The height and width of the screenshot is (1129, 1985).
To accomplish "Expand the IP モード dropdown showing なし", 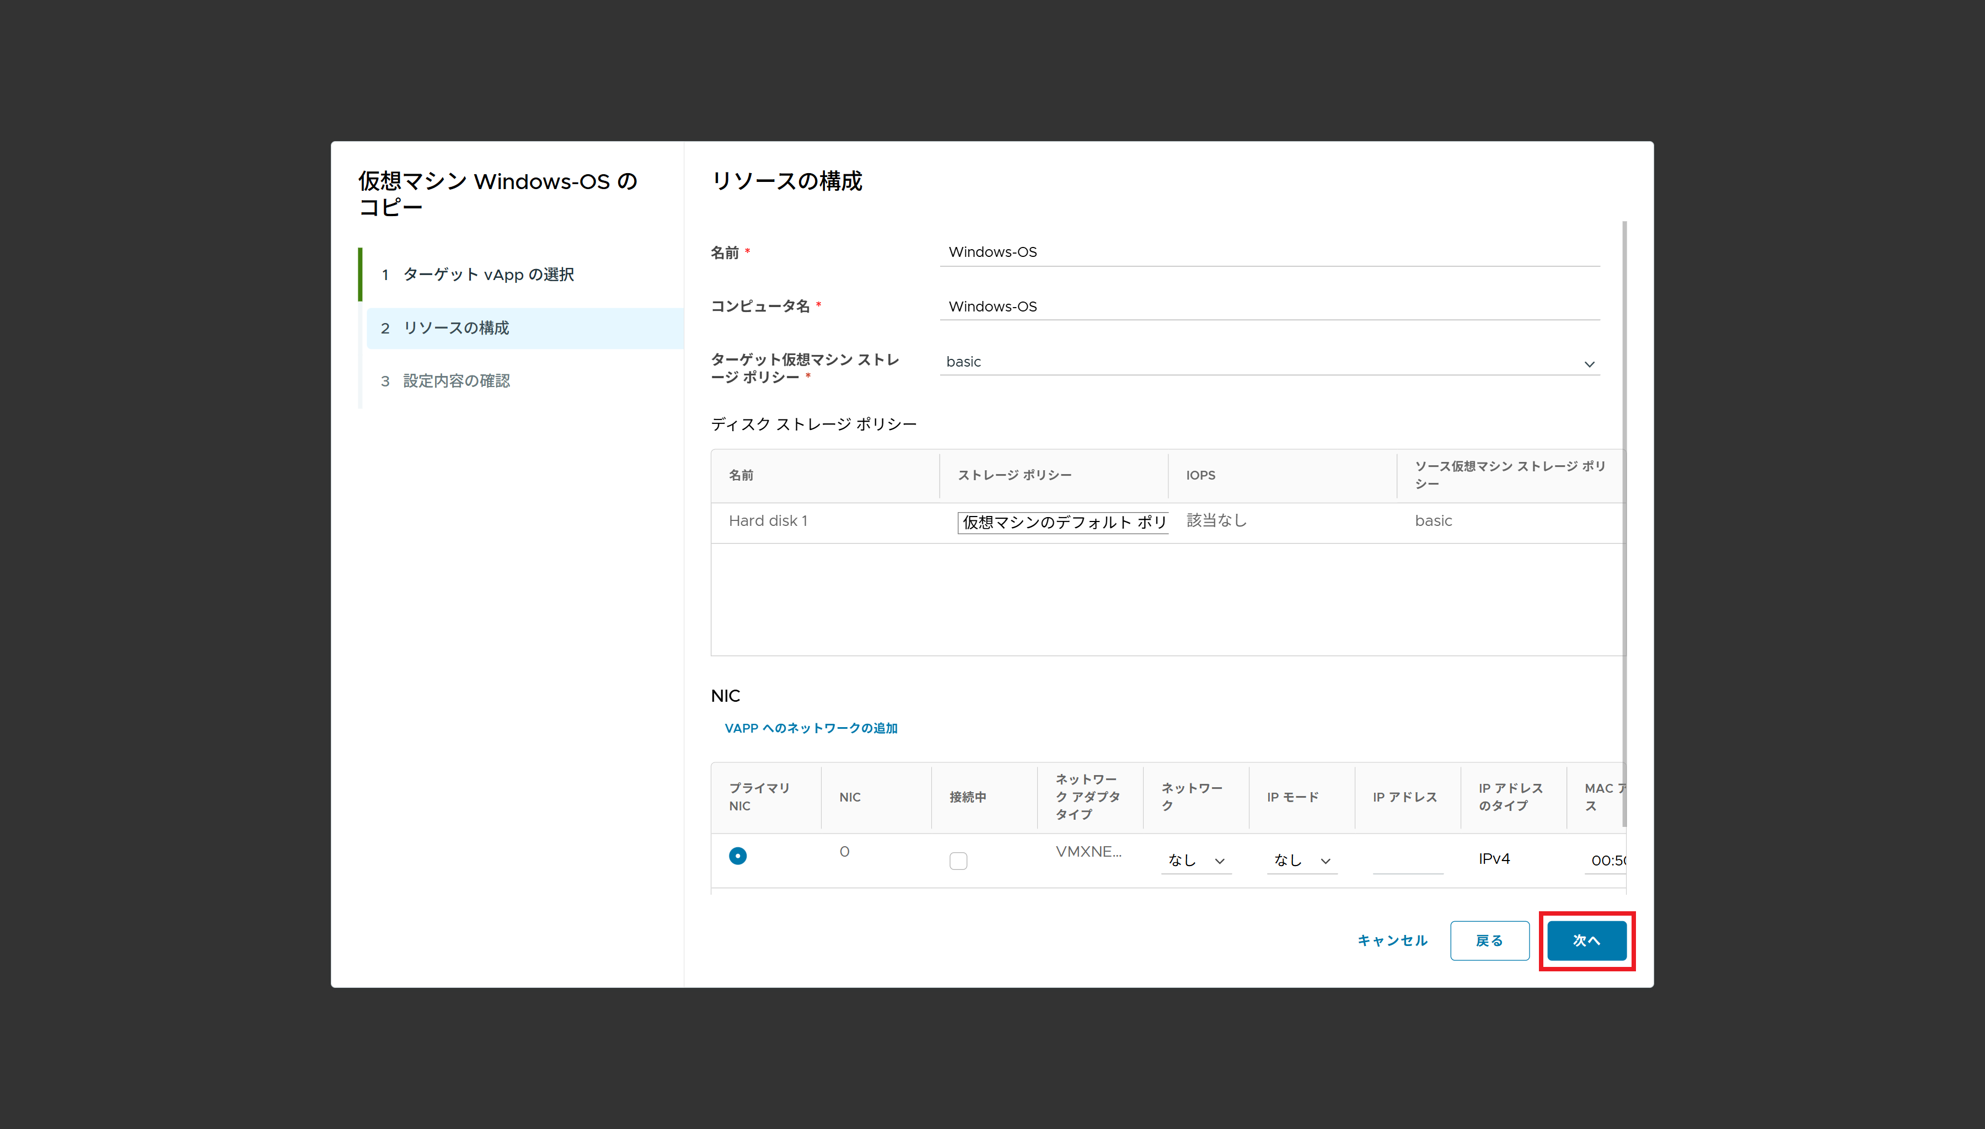I will pos(1301,860).
